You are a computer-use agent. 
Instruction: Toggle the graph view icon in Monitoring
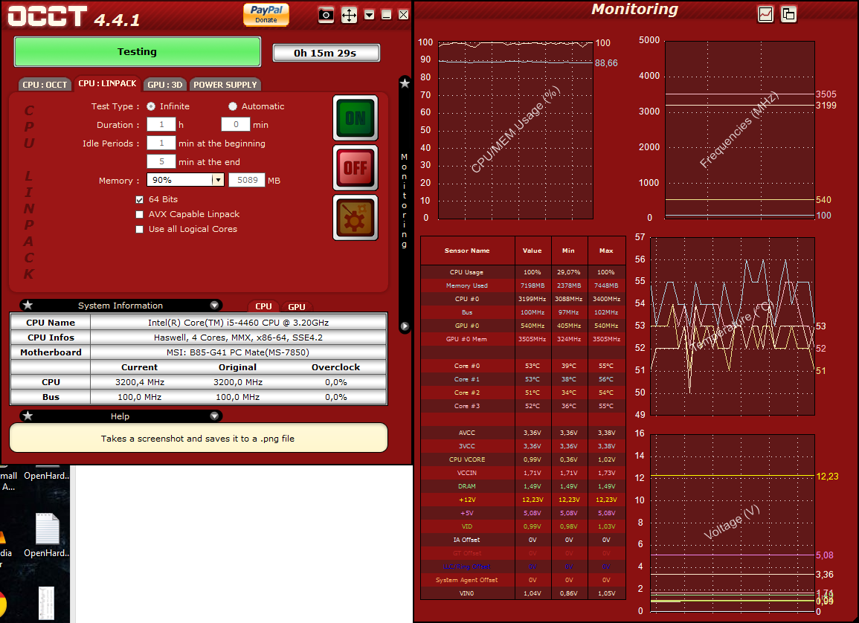pyautogui.click(x=765, y=14)
